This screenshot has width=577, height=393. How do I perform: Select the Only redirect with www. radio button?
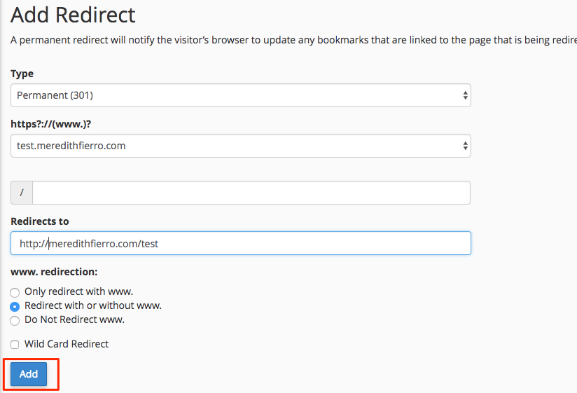(x=15, y=293)
